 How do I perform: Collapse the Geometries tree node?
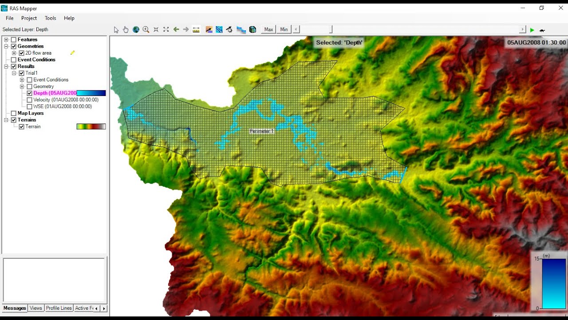[x=6, y=46]
